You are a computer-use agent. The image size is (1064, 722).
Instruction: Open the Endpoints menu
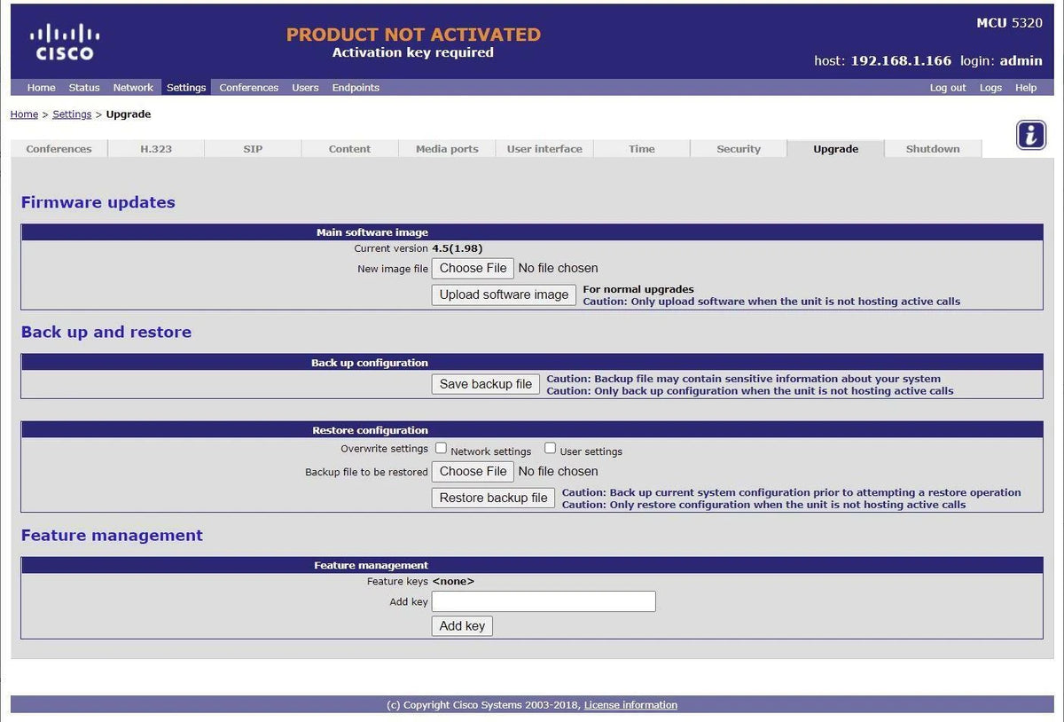[356, 88]
